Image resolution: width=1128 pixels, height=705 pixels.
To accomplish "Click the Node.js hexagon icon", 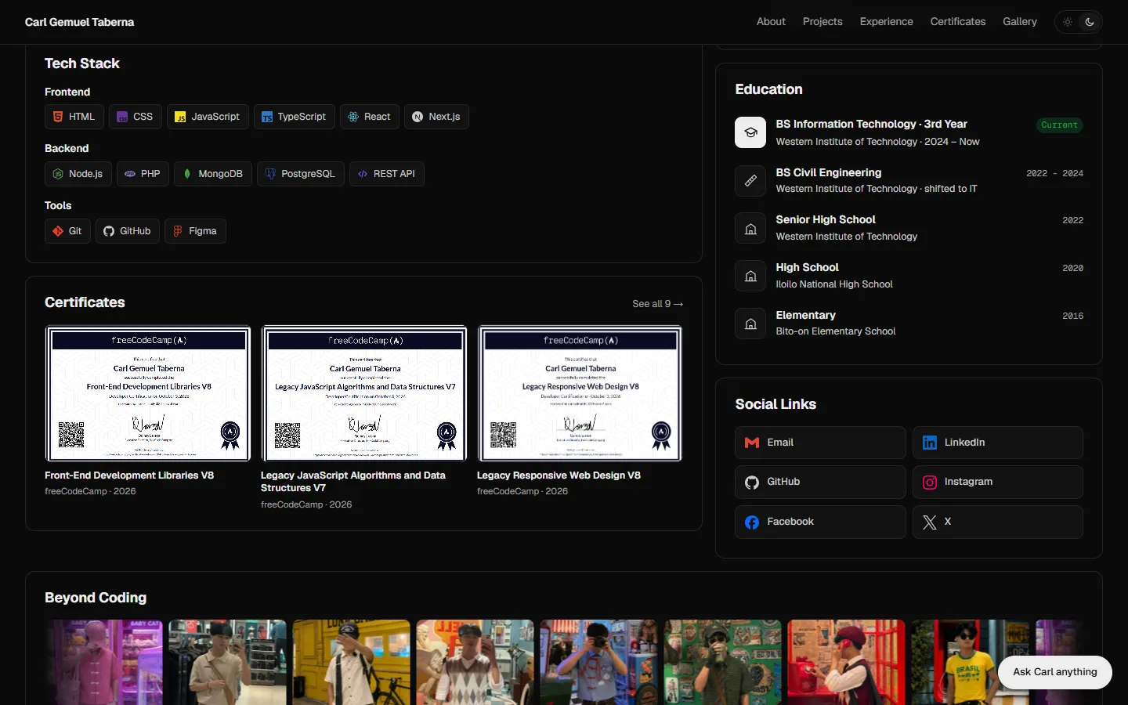I will pyautogui.click(x=58, y=174).
